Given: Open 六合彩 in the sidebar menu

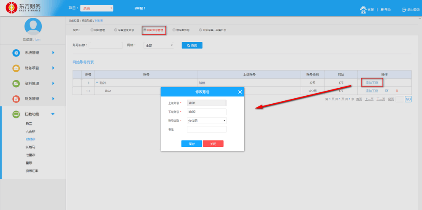Looking at the screenshot, I should pos(30,131).
